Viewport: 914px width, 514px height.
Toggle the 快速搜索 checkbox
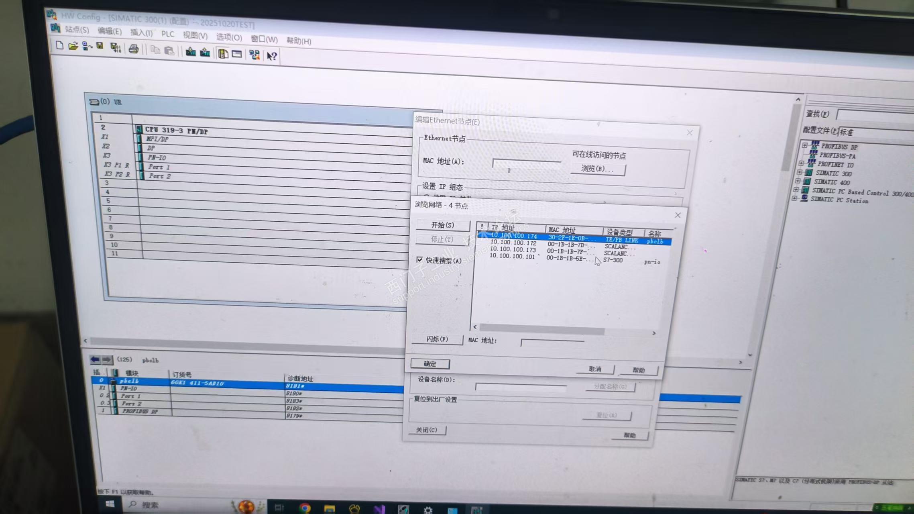pos(419,260)
